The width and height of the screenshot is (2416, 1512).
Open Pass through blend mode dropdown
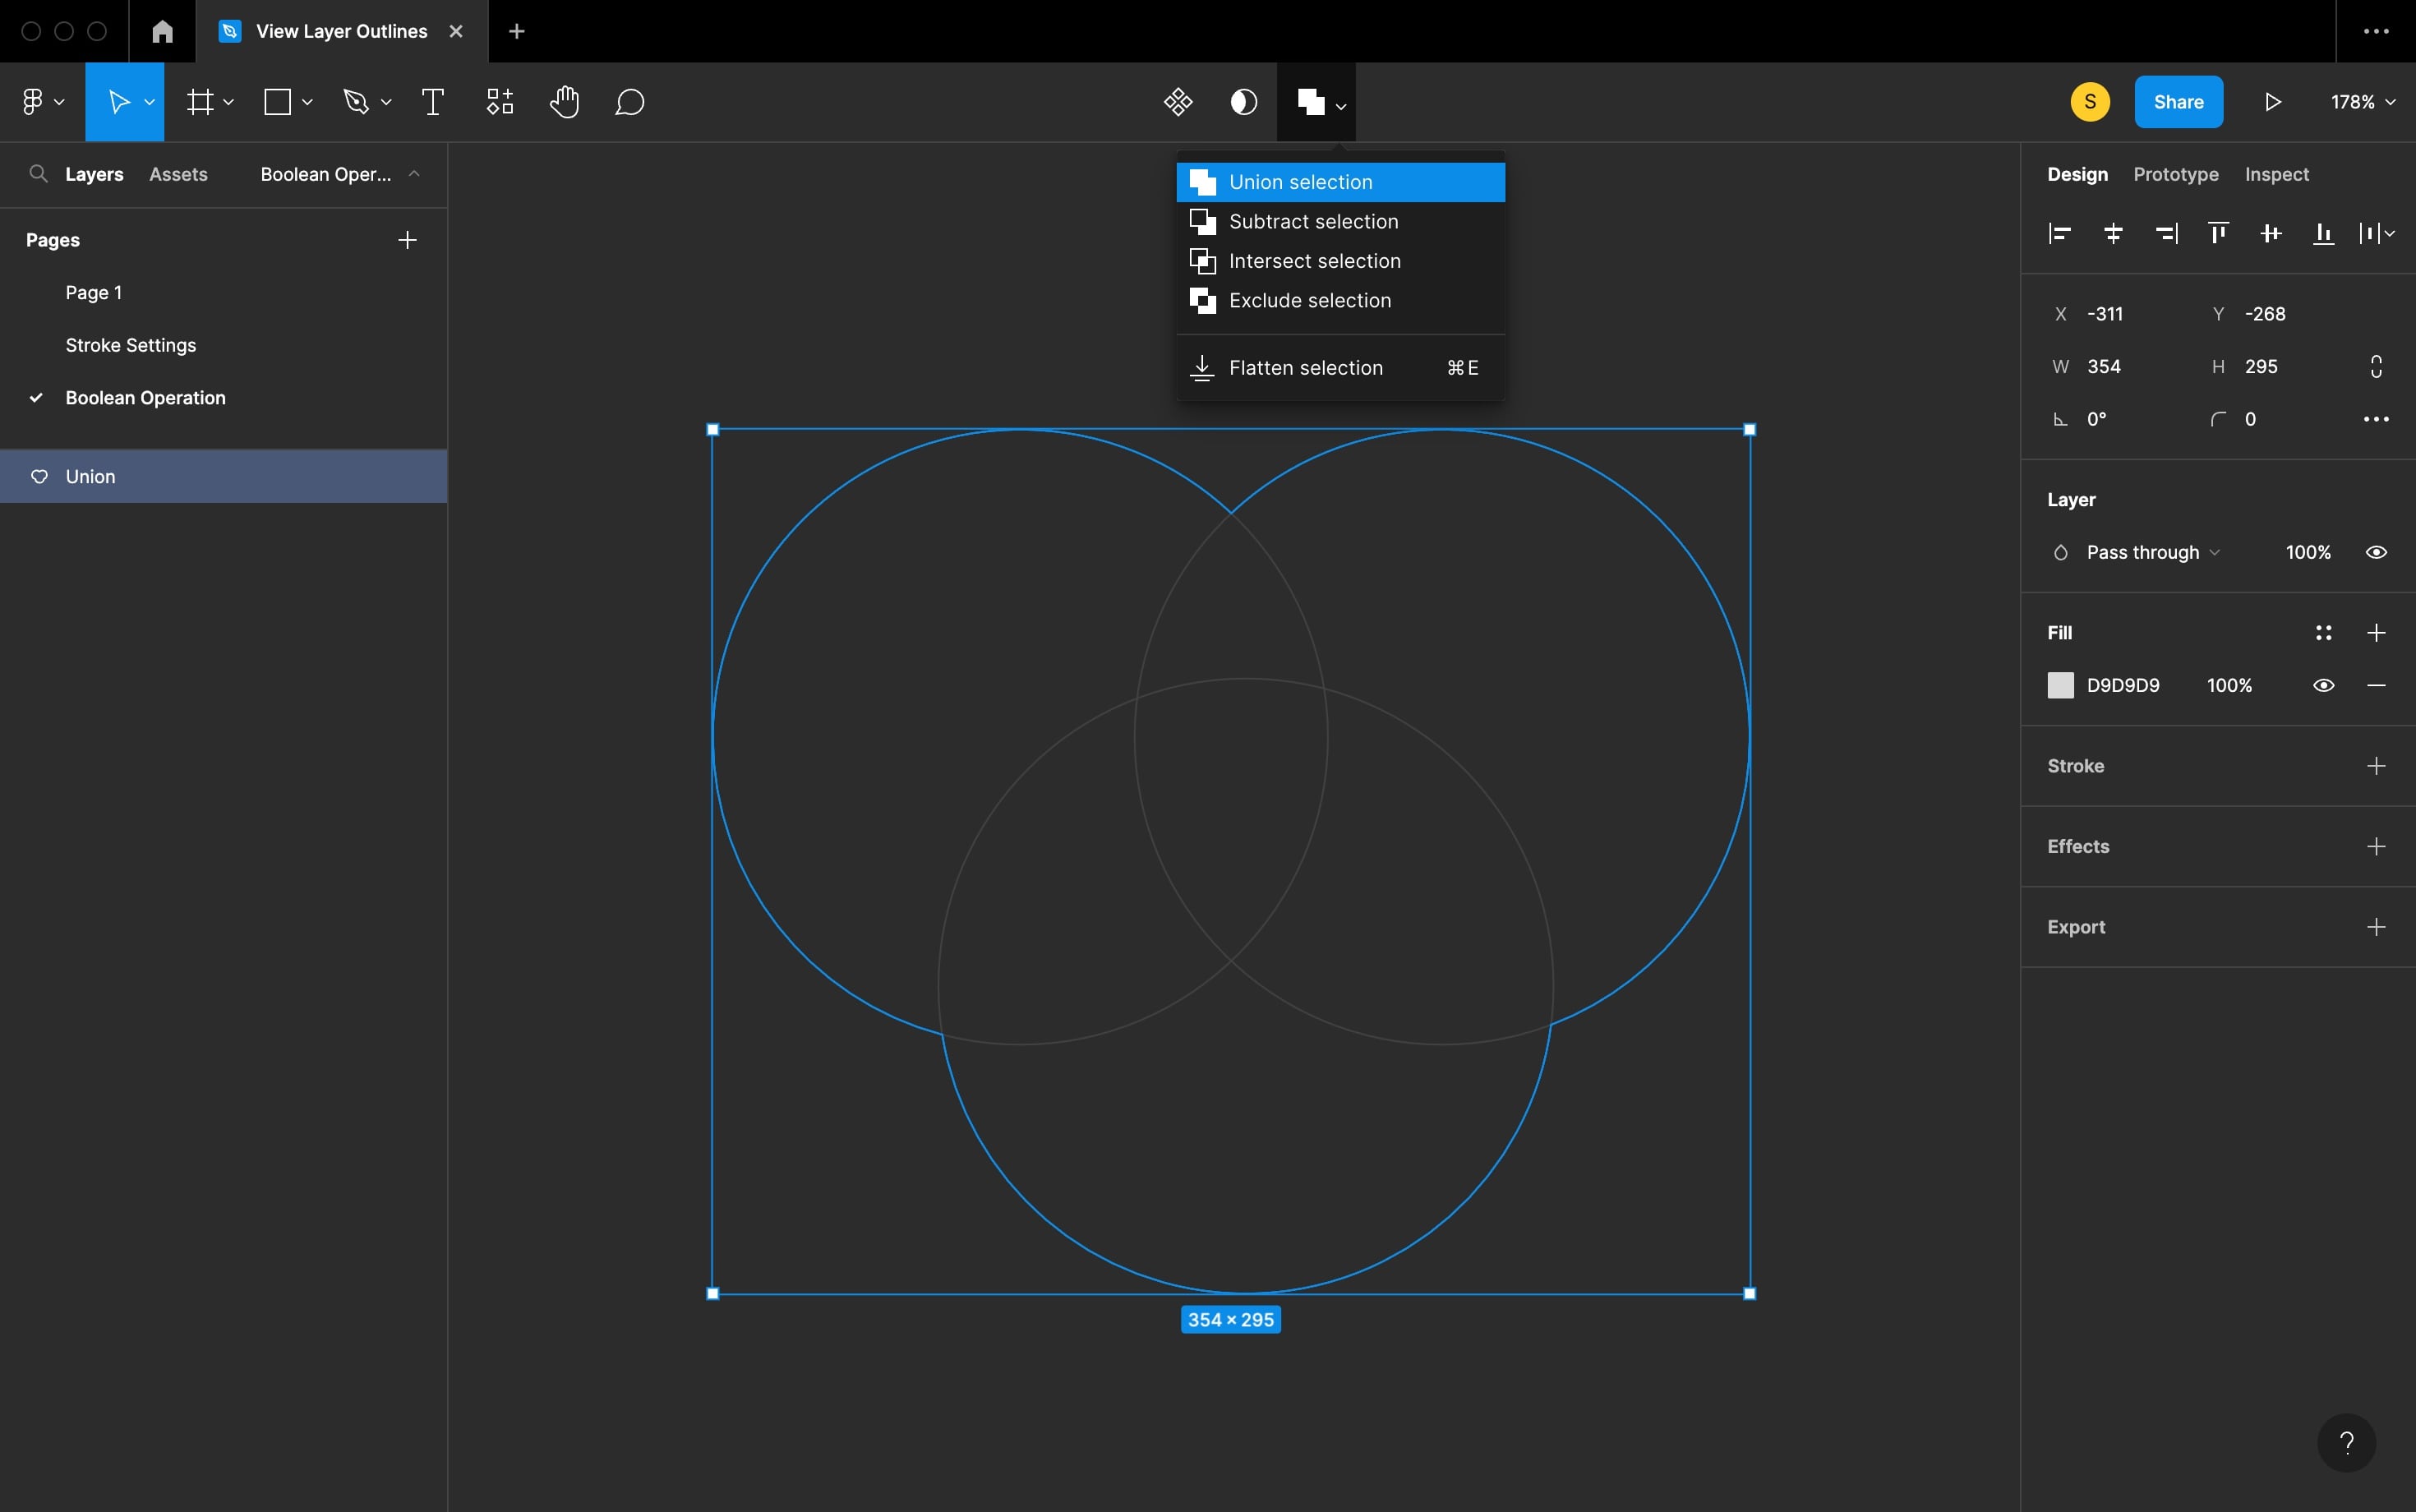[2151, 552]
